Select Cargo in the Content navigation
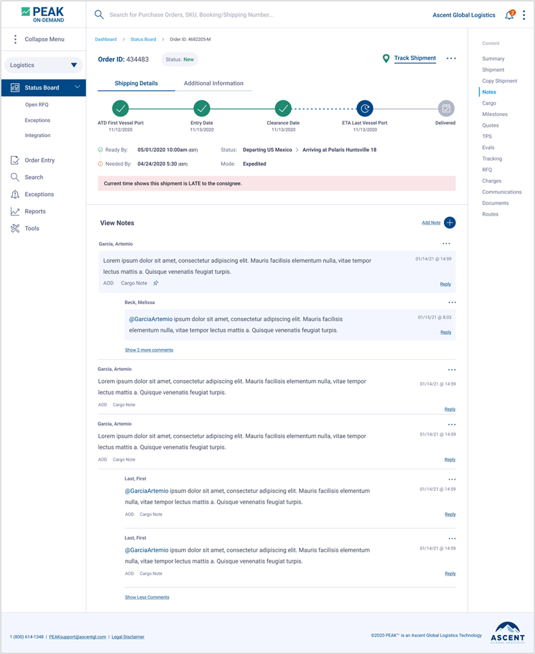This screenshot has height=654, width=535. (x=489, y=103)
